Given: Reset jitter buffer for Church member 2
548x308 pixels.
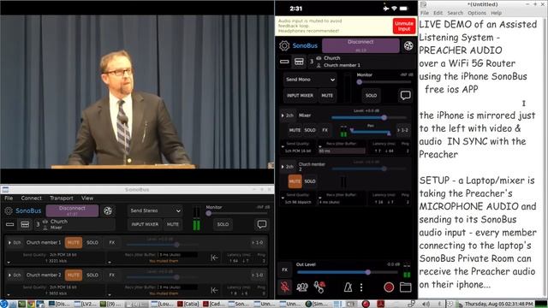Looking at the screenshot, I should 215,290.
